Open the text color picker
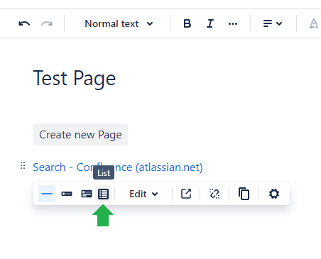This screenshot has height=259, width=321. pos(314,23)
